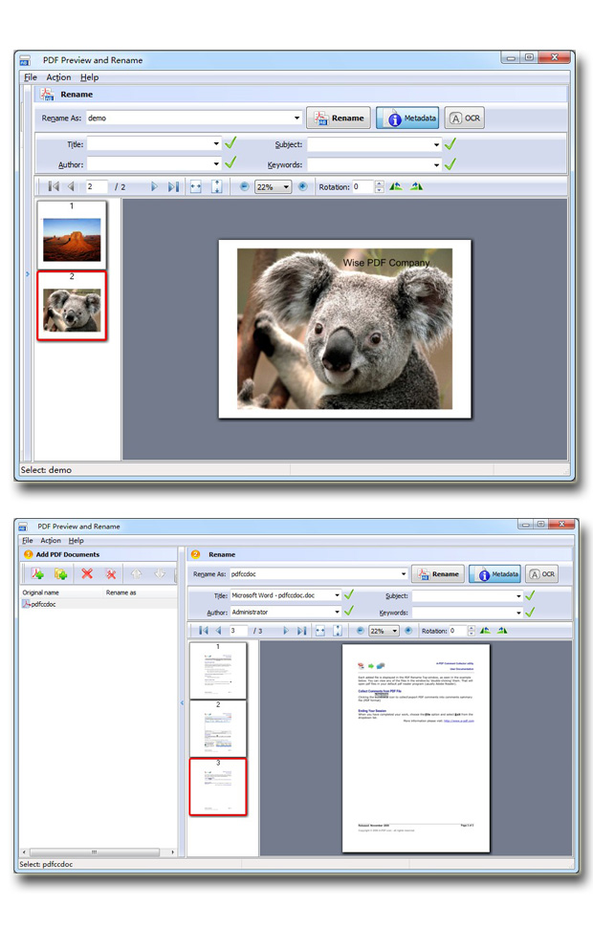Open File menu in bottom window
593x948 pixels.
tap(28, 541)
